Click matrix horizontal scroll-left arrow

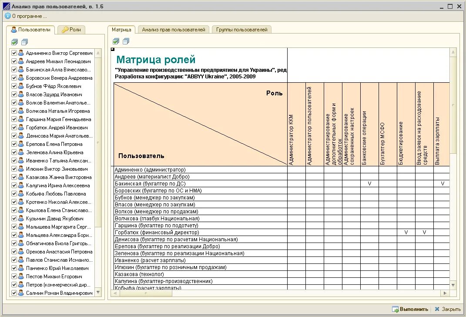click(x=115, y=293)
